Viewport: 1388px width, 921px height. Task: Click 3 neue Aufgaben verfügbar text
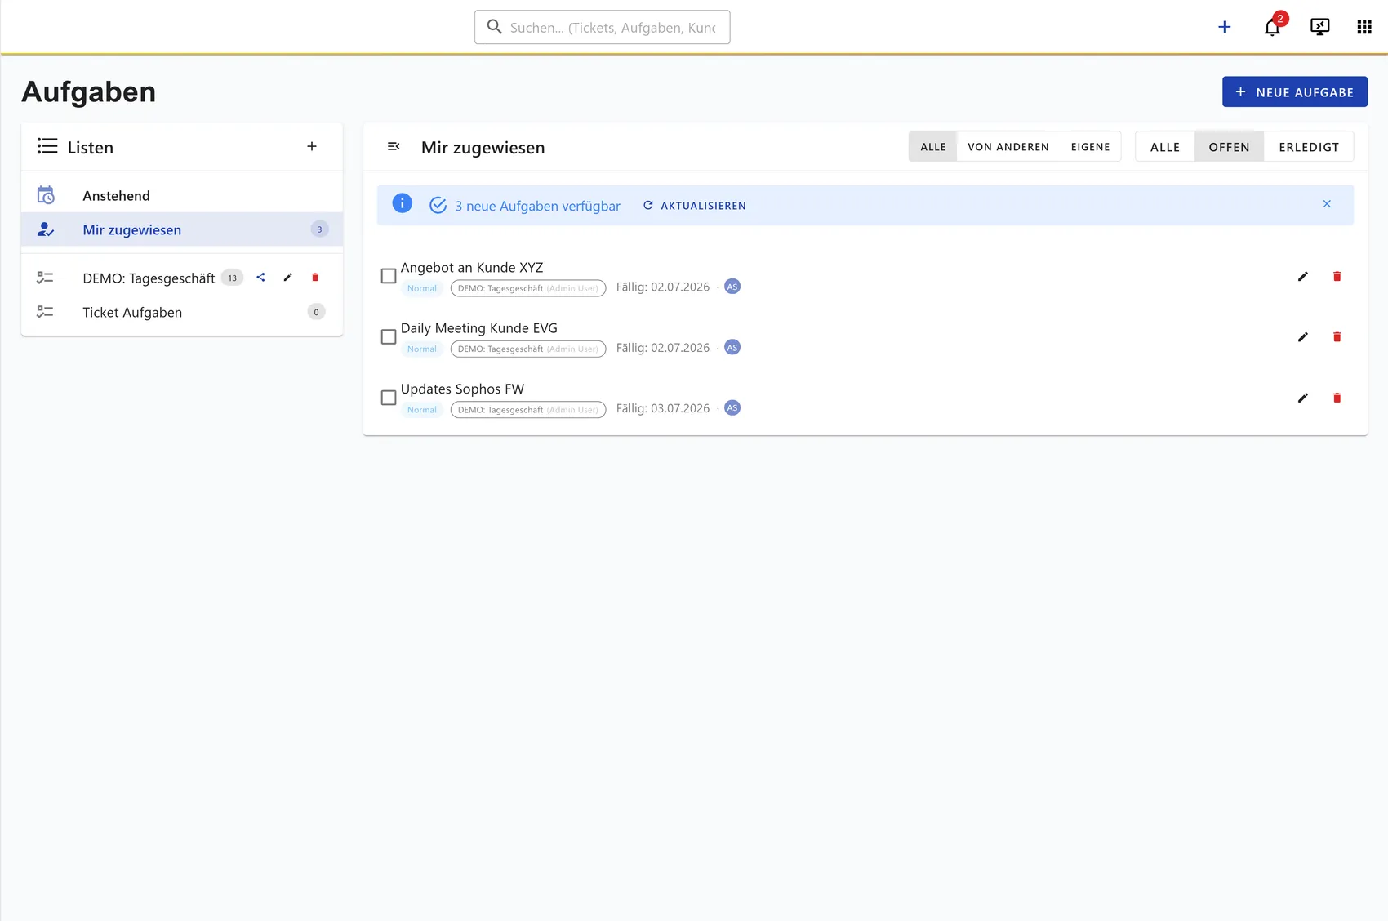[x=538, y=206]
